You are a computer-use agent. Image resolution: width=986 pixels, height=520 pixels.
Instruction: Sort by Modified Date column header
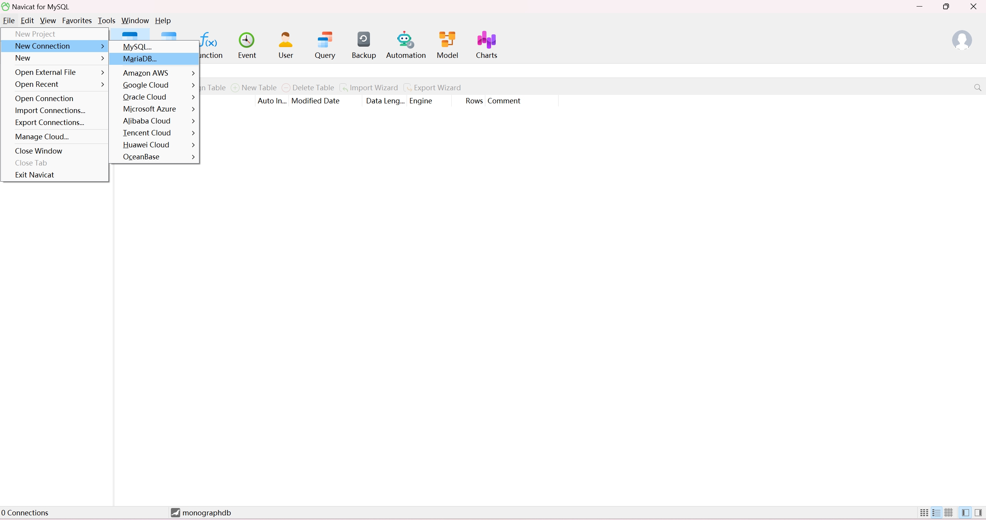(x=325, y=101)
